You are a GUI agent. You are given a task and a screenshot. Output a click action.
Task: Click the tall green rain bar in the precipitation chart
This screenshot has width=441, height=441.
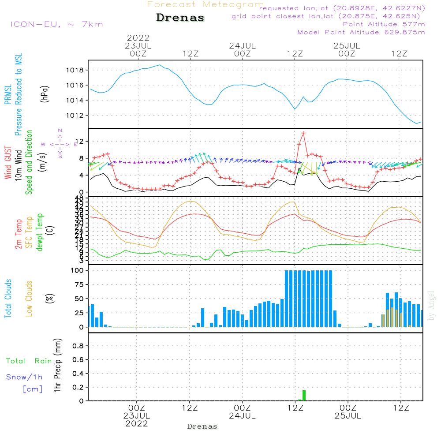point(304,396)
